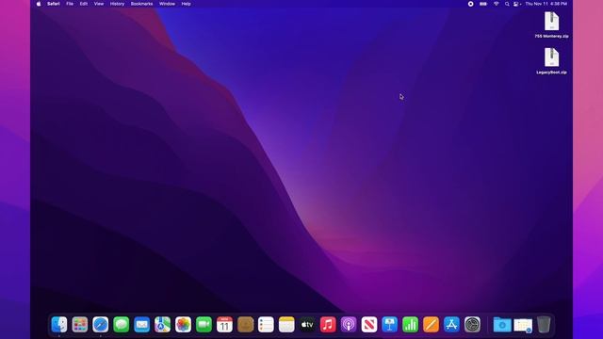
Task: Launch Apple TV from the Dock
Action: [x=307, y=325]
